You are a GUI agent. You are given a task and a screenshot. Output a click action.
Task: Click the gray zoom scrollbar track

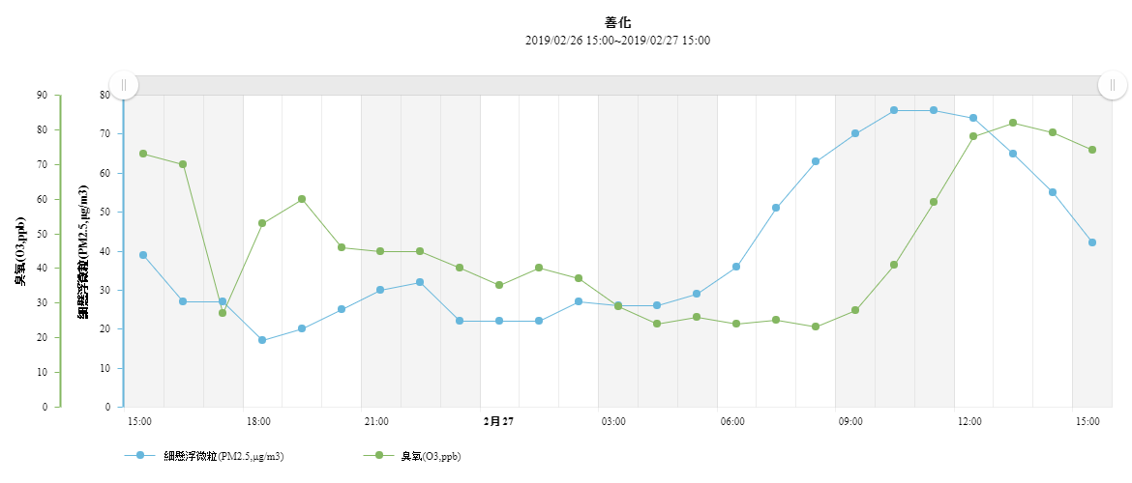click(x=619, y=85)
